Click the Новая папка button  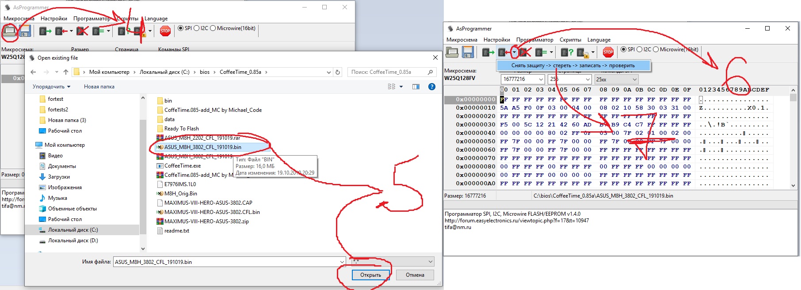(99, 87)
